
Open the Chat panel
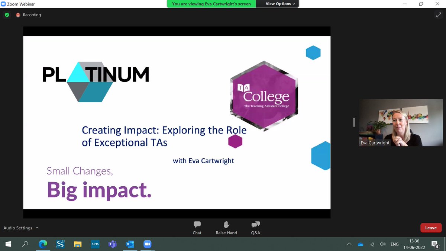tap(197, 227)
